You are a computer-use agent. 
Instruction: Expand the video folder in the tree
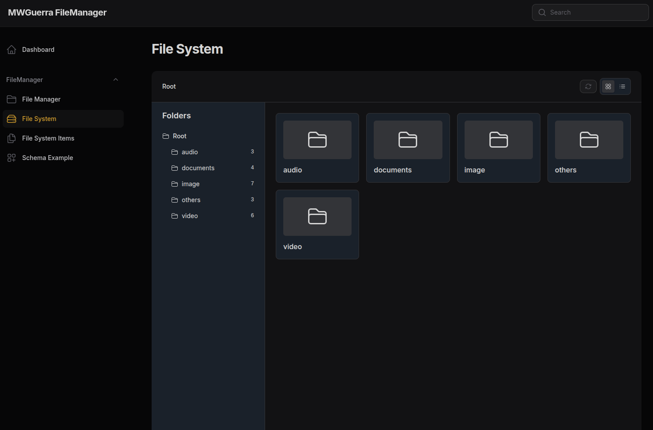[x=190, y=216]
